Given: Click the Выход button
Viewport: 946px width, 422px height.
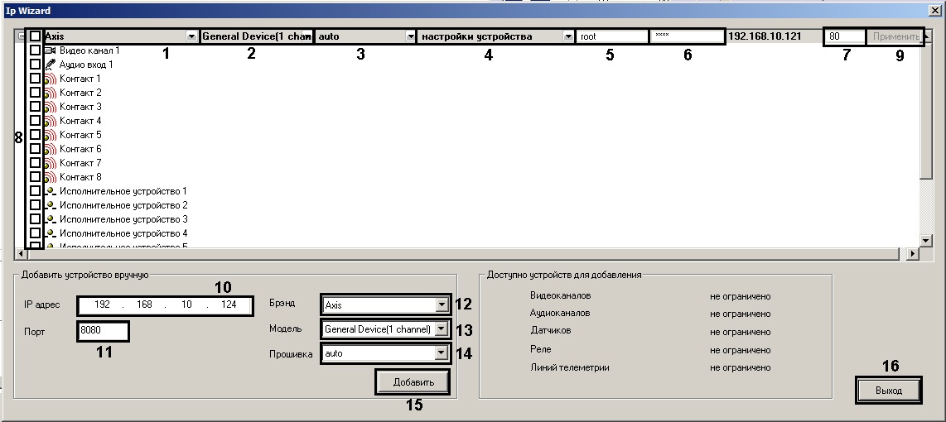Looking at the screenshot, I should coord(888,390).
